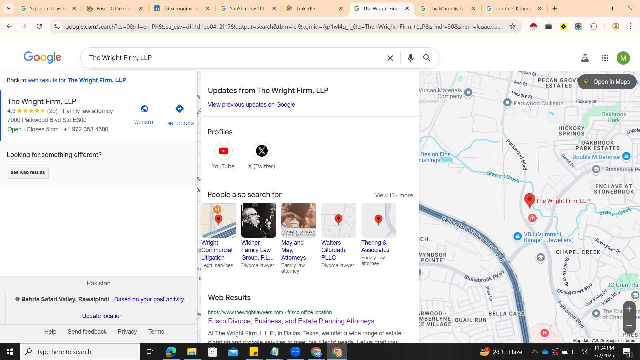Click the taskbar Type here to search box

pyautogui.click(x=80, y=352)
